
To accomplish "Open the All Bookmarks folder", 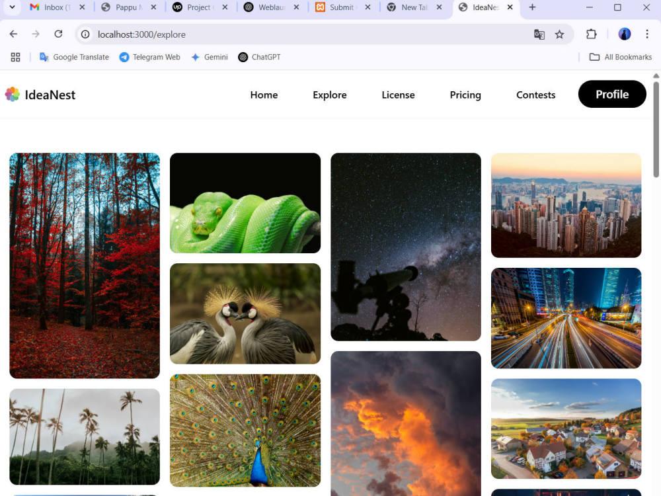I will pyautogui.click(x=621, y=57).
